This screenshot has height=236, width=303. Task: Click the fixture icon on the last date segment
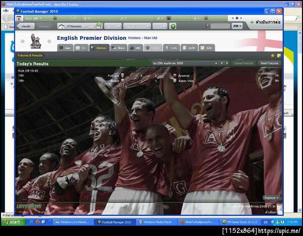(x=206, y=18)
